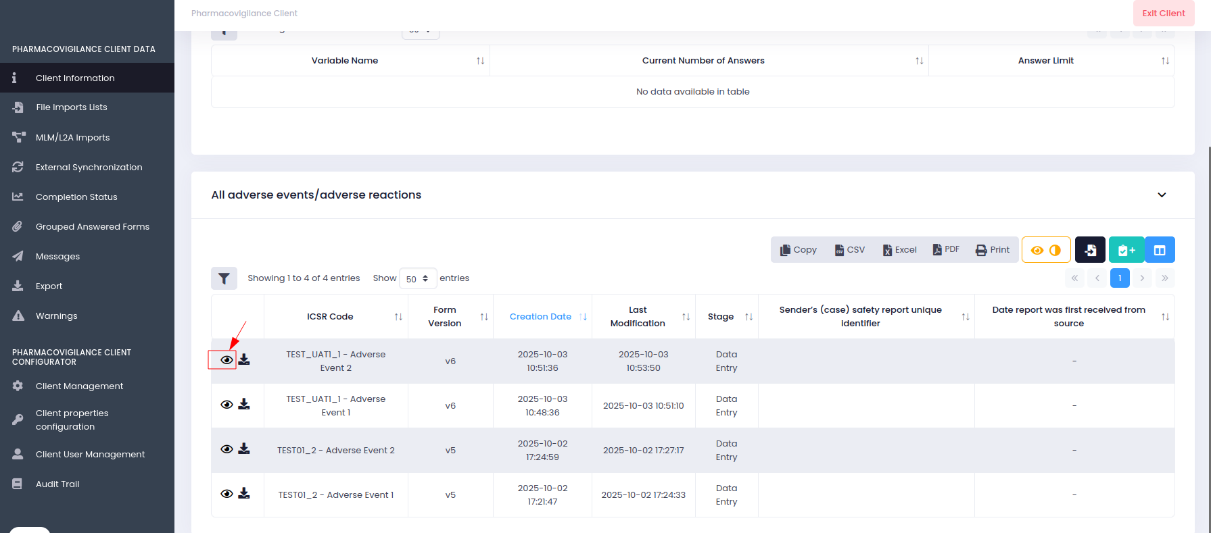Export table as PDF
The image size is (1211, 533).
pos(946,250)
